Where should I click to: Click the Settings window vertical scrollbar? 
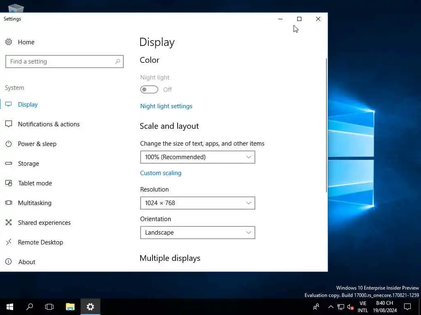(x=326, y=125)
